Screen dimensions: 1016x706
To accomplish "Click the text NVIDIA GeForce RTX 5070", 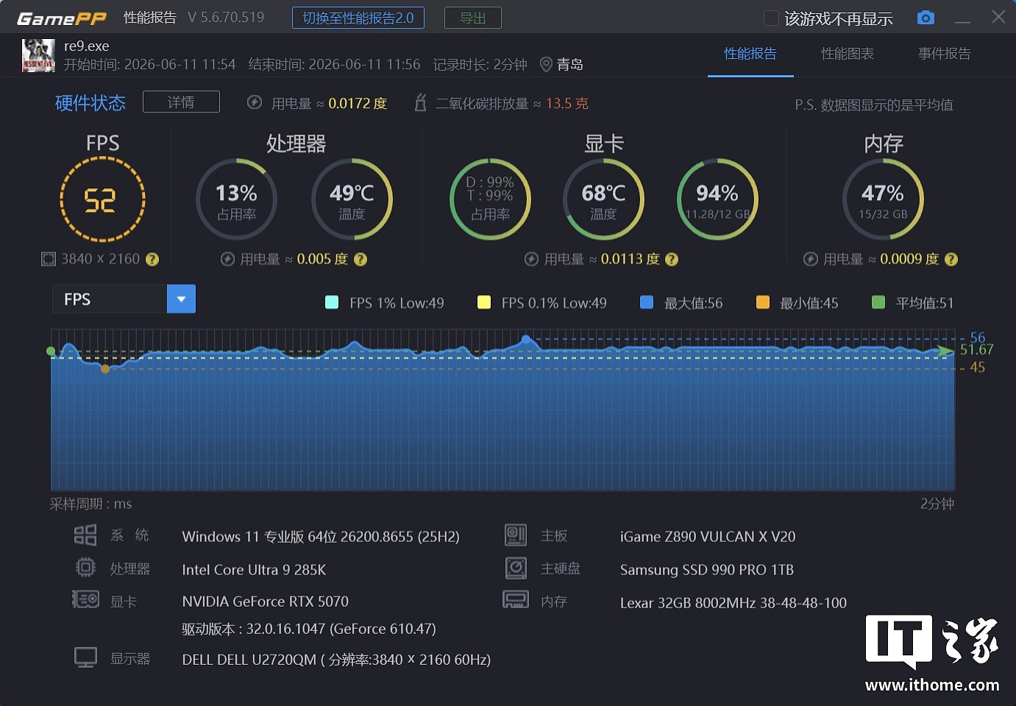I will tap(266, 602).
